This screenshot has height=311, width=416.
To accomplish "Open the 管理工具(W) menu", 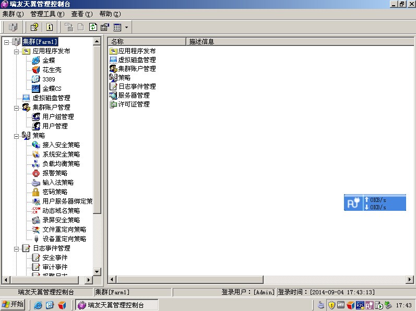I will pos(47,14).
